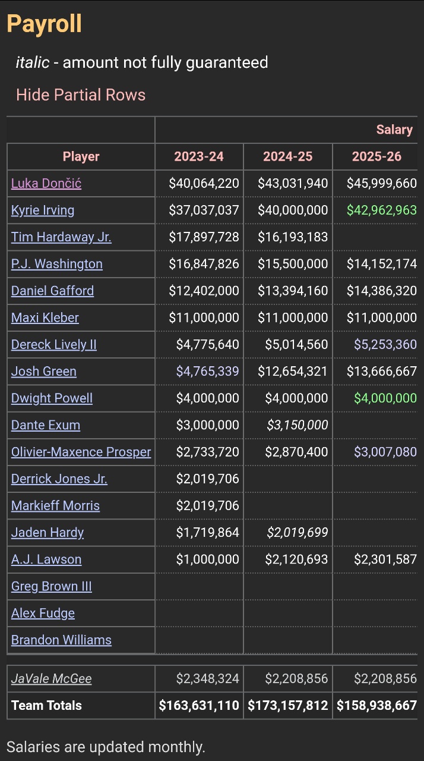Open JaVale McGee player link
This screenshot has width=424, height=761.
point(52,678)
